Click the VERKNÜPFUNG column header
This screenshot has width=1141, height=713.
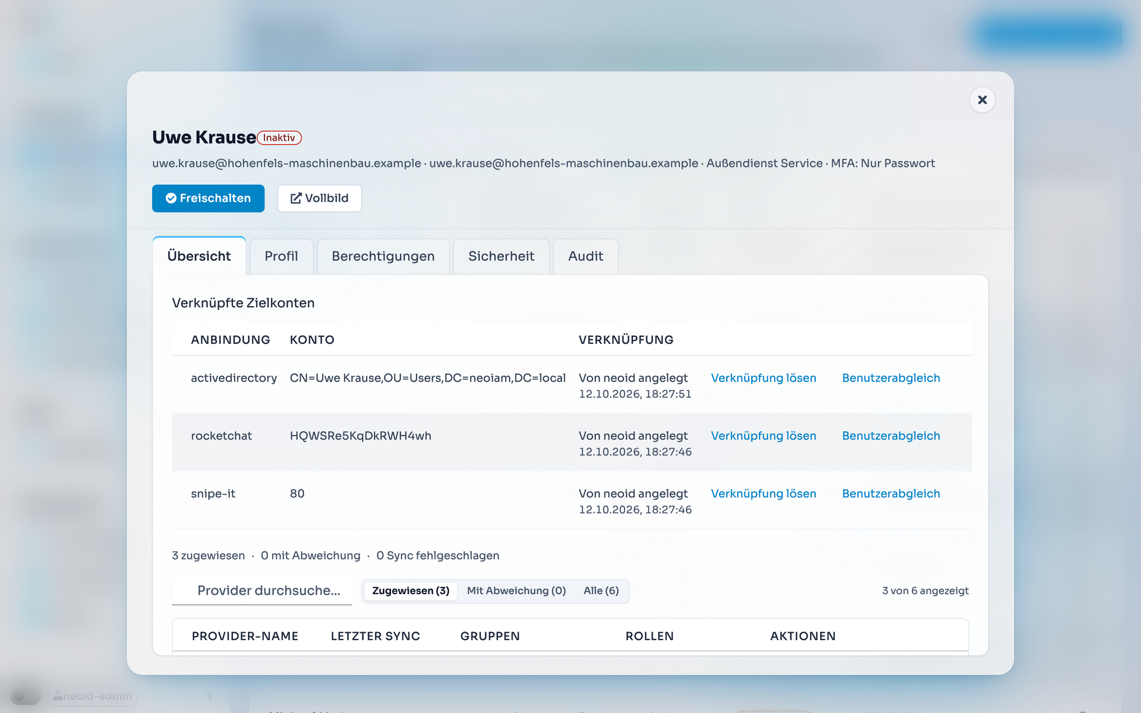coord(626,340)
